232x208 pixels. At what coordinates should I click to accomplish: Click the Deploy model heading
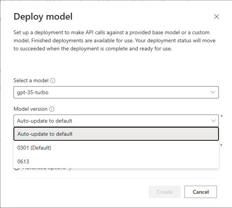point(43,17)
